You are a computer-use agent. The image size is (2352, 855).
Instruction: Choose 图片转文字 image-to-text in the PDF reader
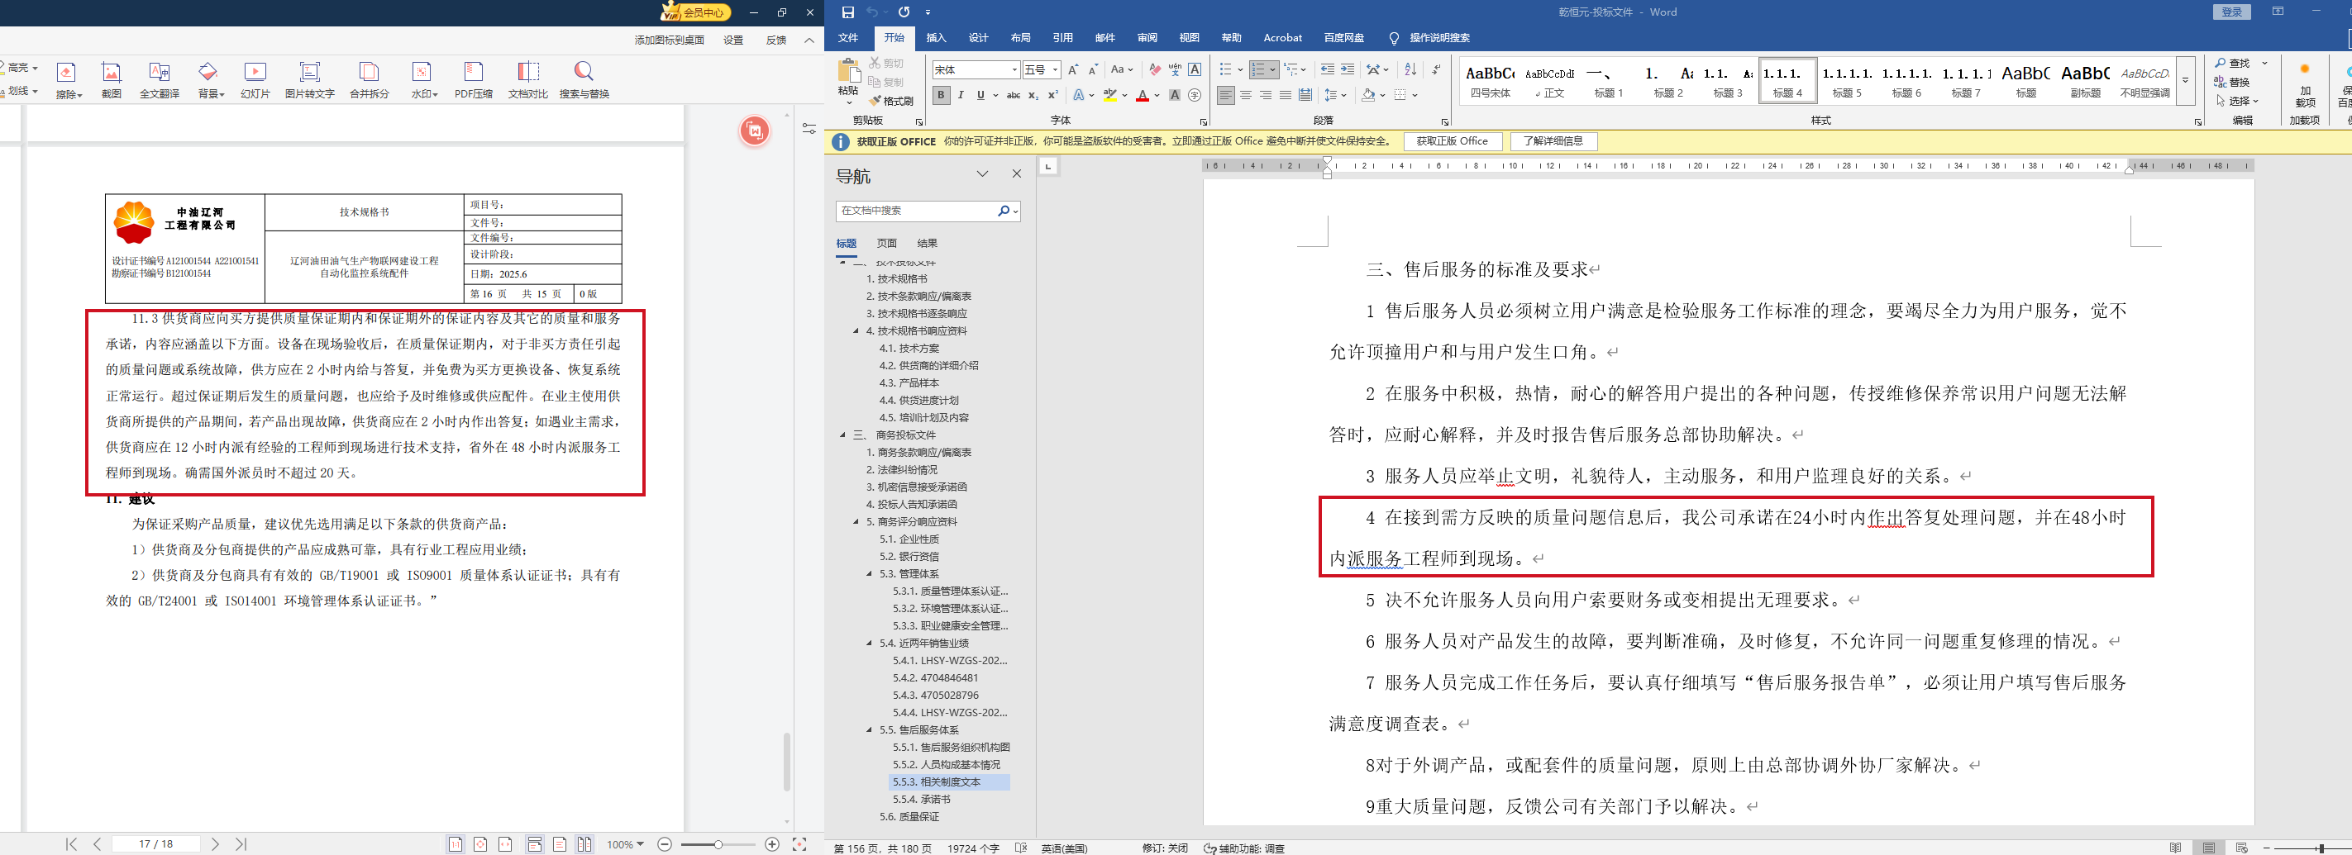click(x=309, y=79)
